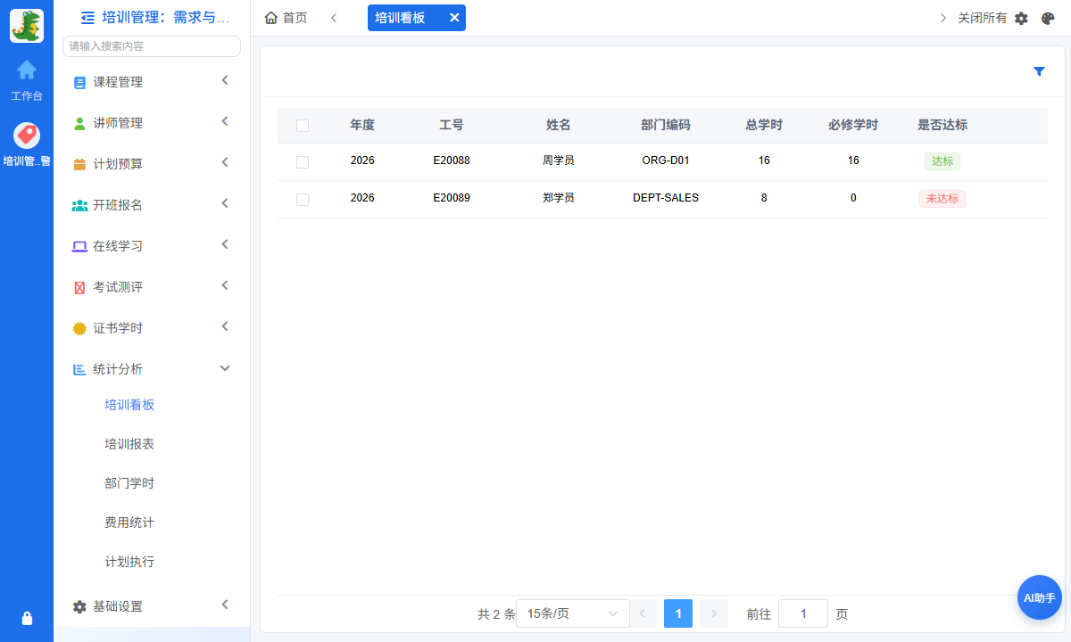
Task: Click the 首页 house icon
Action: (x=271, y=18)
